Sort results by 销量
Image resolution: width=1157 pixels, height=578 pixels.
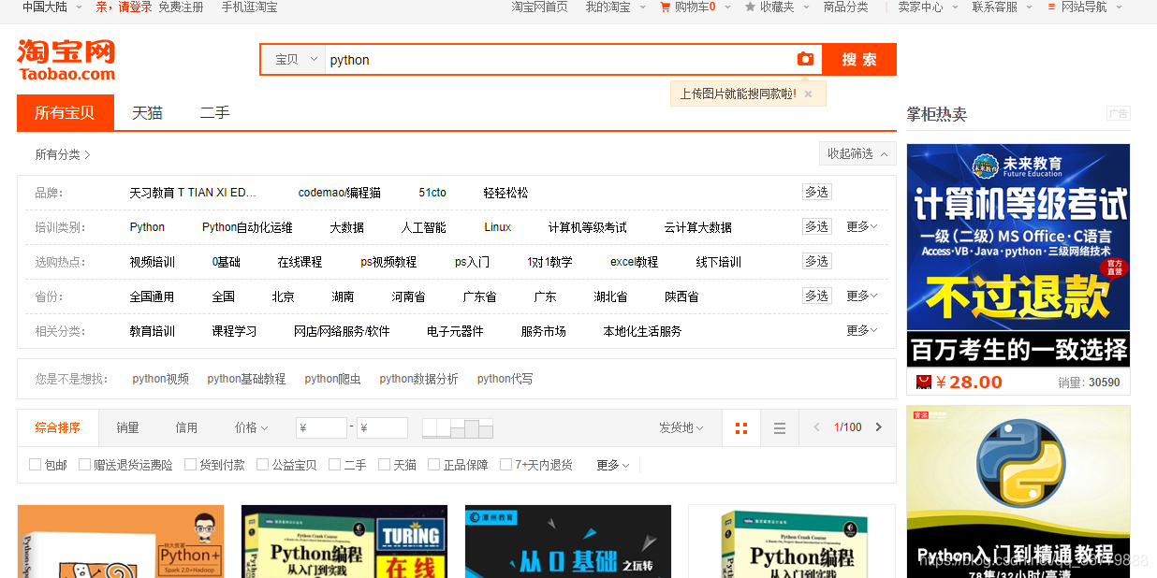coord(127,427)
